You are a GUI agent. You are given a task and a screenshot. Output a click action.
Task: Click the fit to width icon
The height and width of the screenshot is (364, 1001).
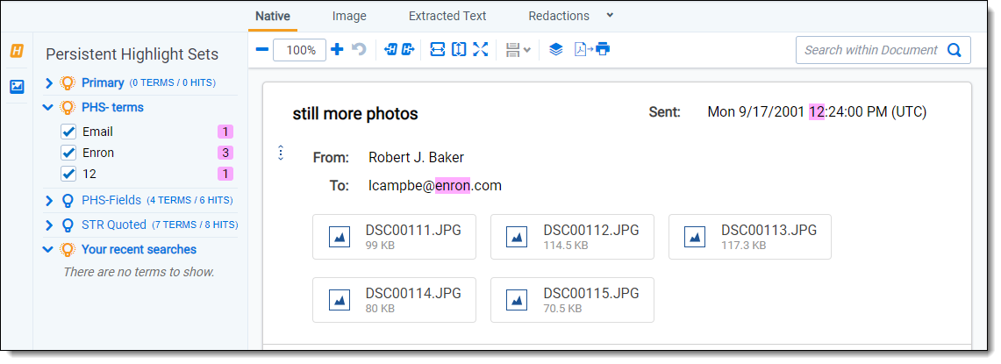(x=437, y=50)
